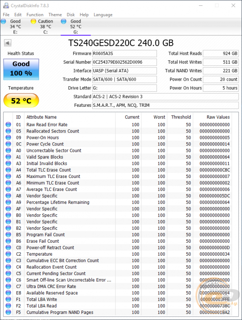Open the Help menu
The height and width of the screenshot is (320, 242).
(84, 15)
